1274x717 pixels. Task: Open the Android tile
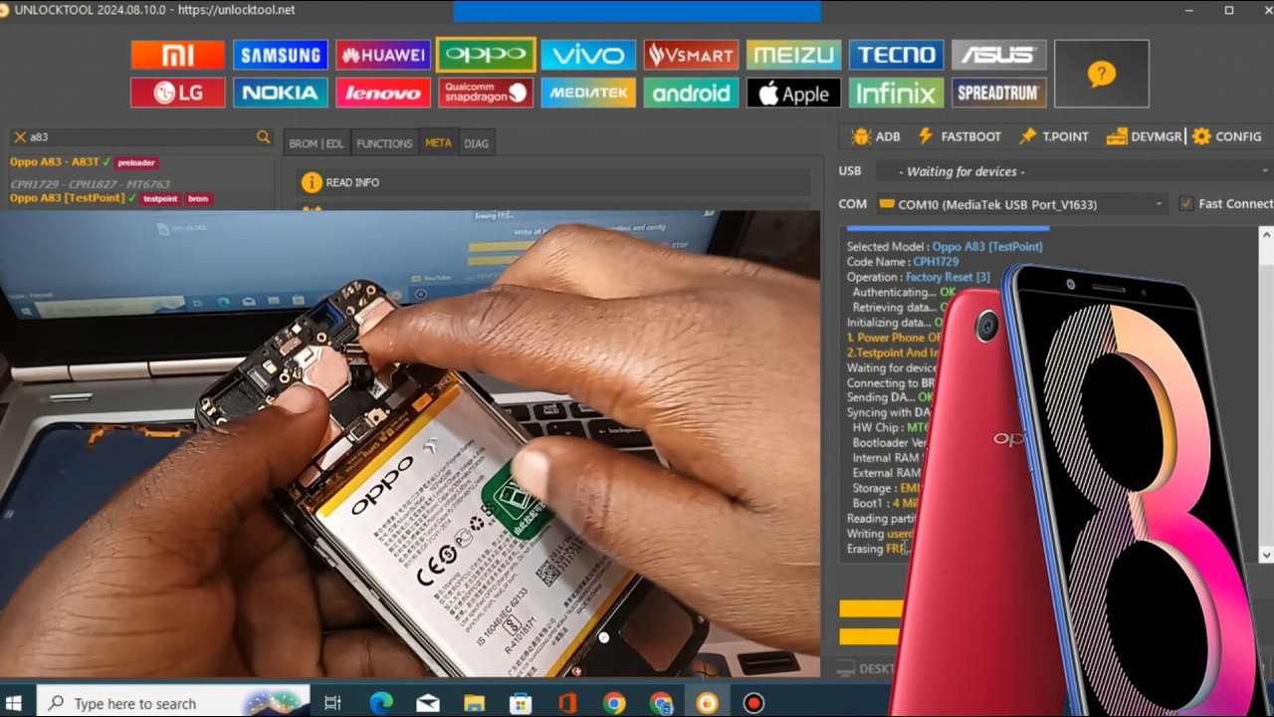(691, 93)
